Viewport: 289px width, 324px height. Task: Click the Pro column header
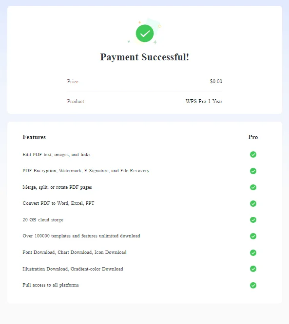pyautogui.click(x=253, y=137)
